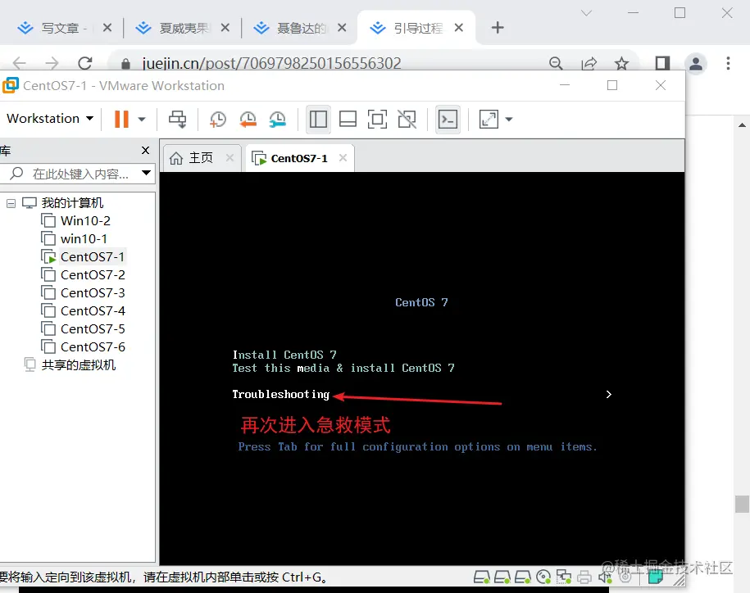This screenshot has width=750, height=593.
Task: Take a snapshot of the virtual machine
Action: pyautogui.click(x=218, y=119)
